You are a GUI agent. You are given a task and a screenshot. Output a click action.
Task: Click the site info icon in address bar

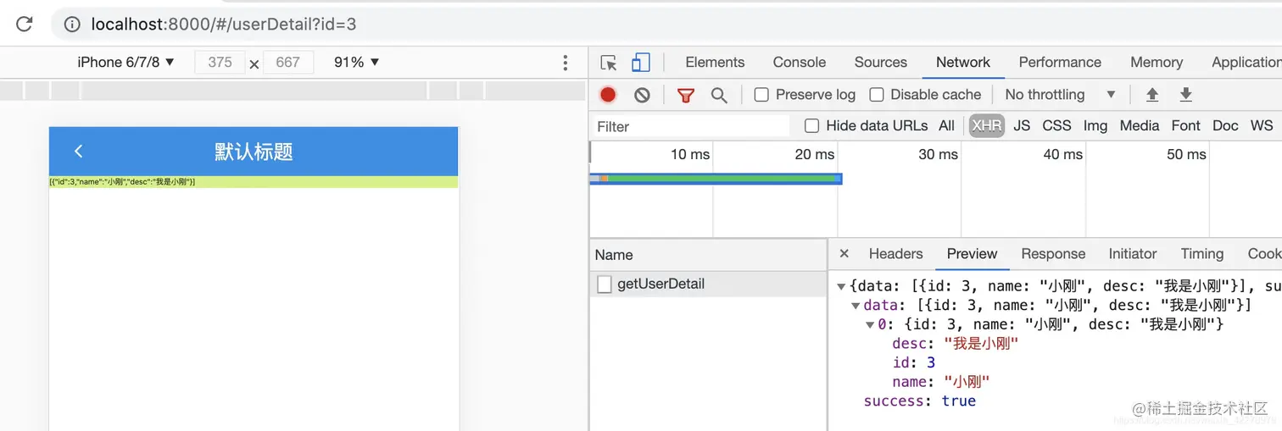point(73,25)
